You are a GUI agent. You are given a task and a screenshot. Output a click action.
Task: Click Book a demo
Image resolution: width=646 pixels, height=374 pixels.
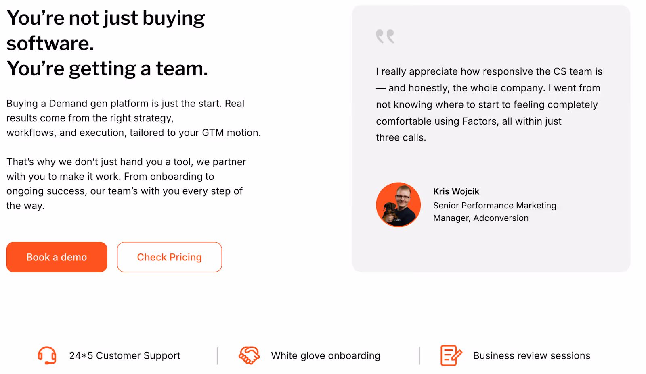tap(57, 257)
